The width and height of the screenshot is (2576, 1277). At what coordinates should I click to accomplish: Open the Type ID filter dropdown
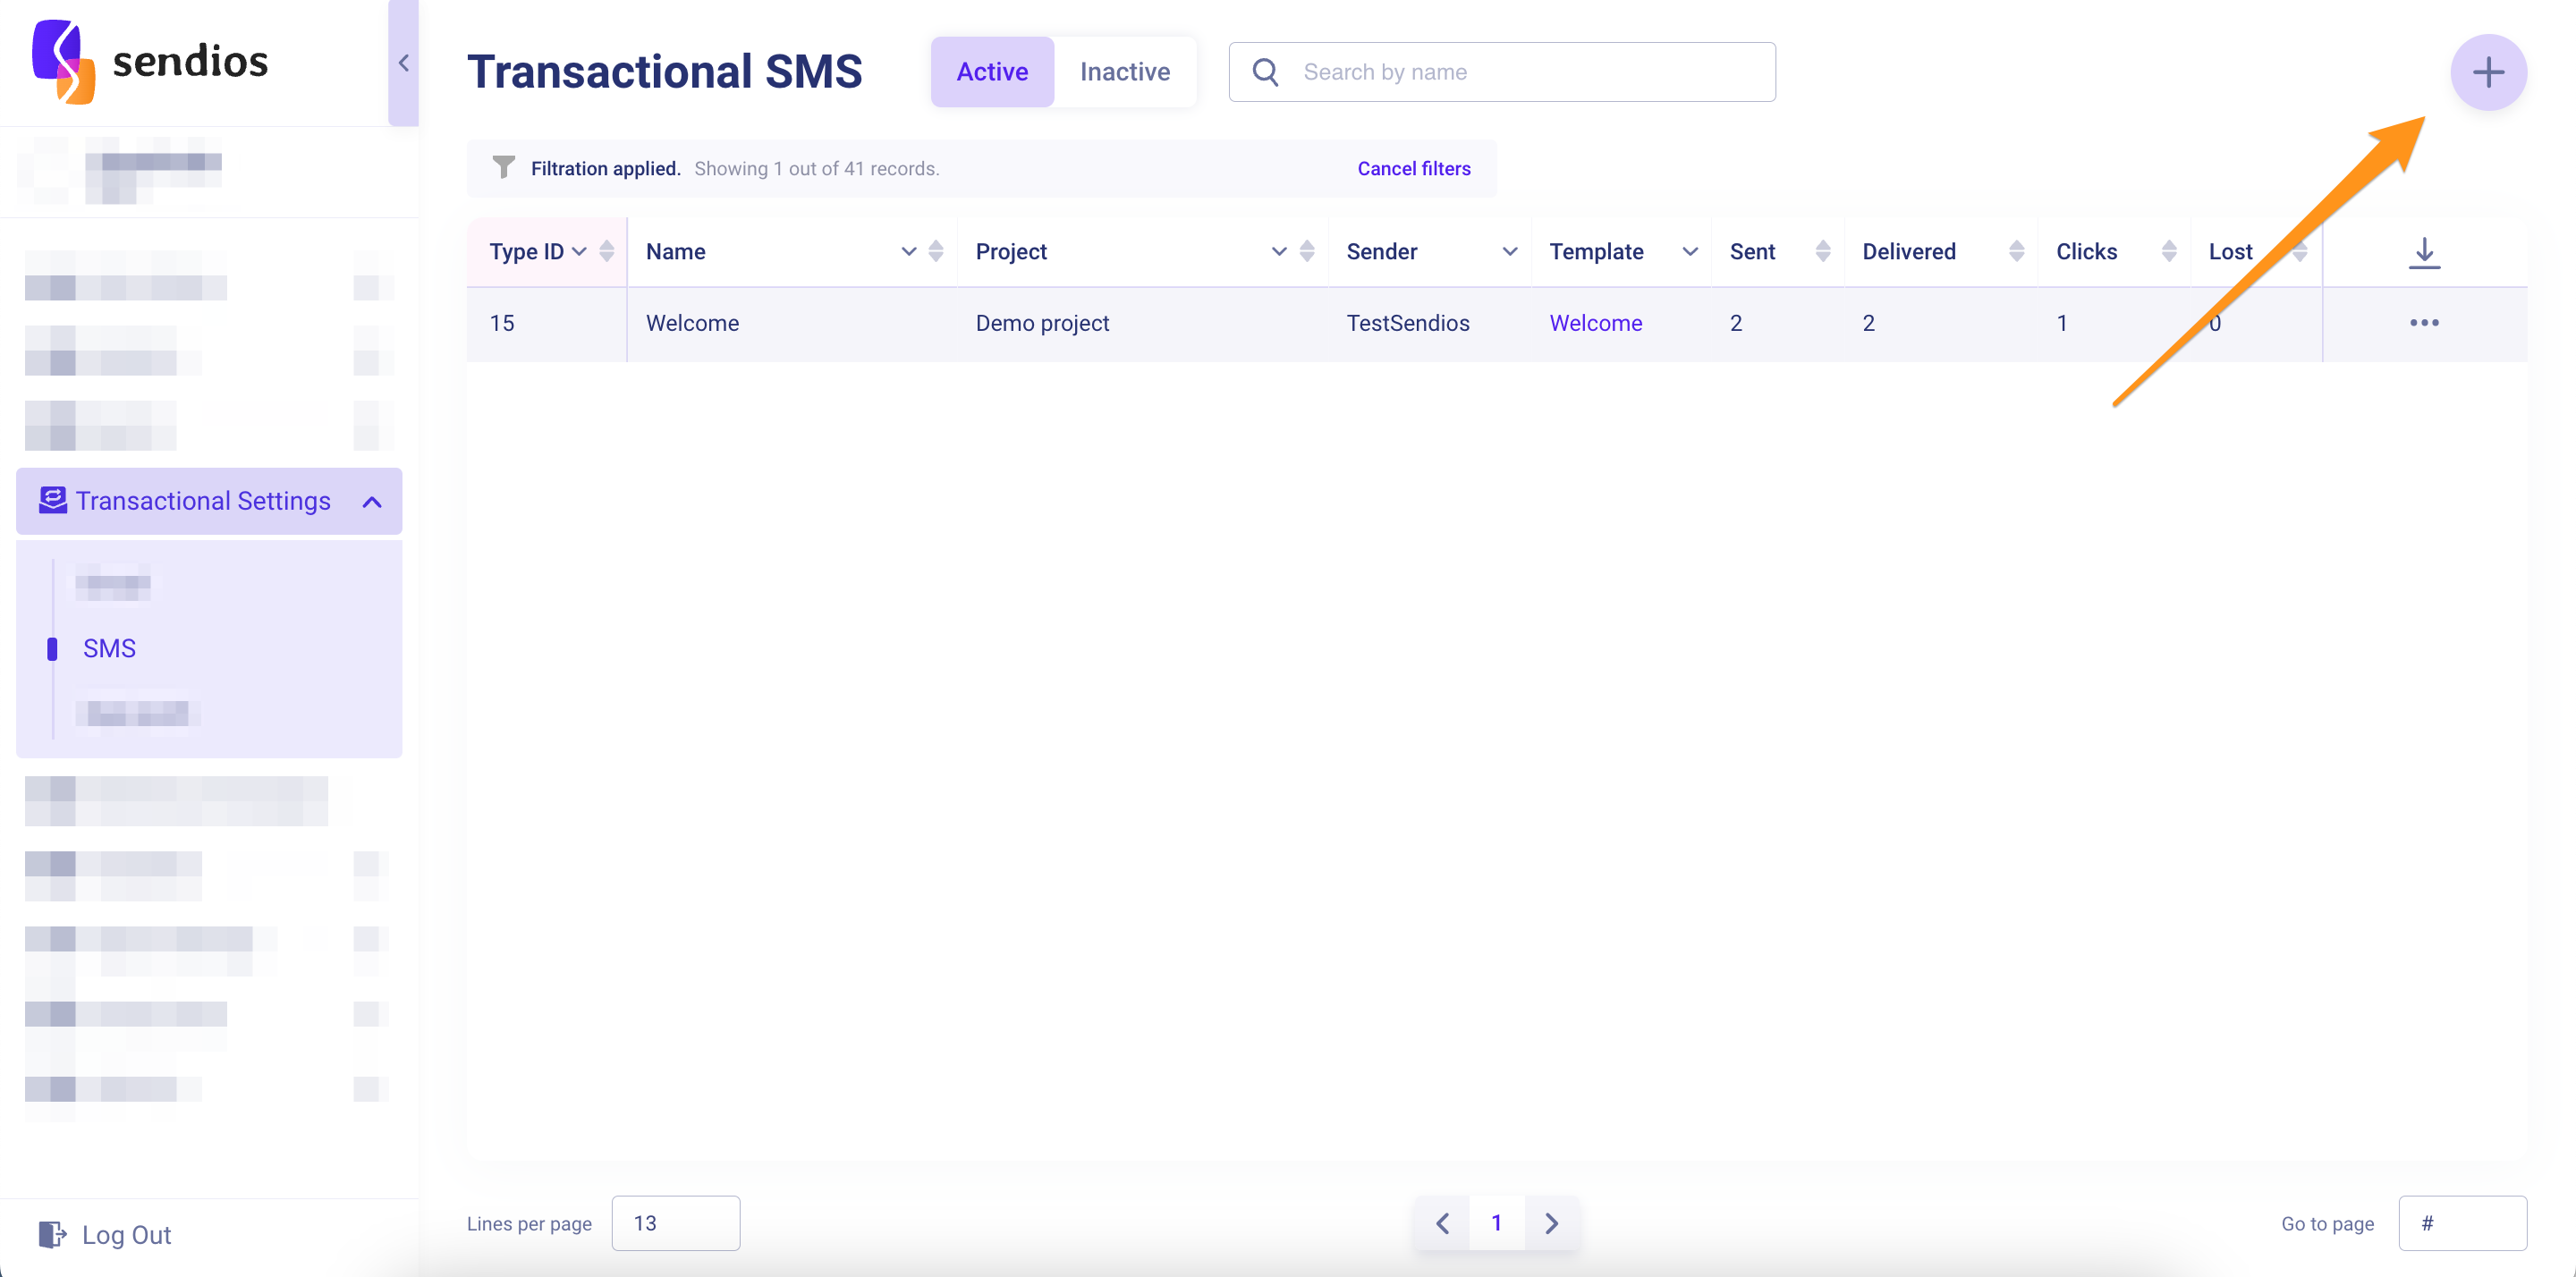pos(579,252)
